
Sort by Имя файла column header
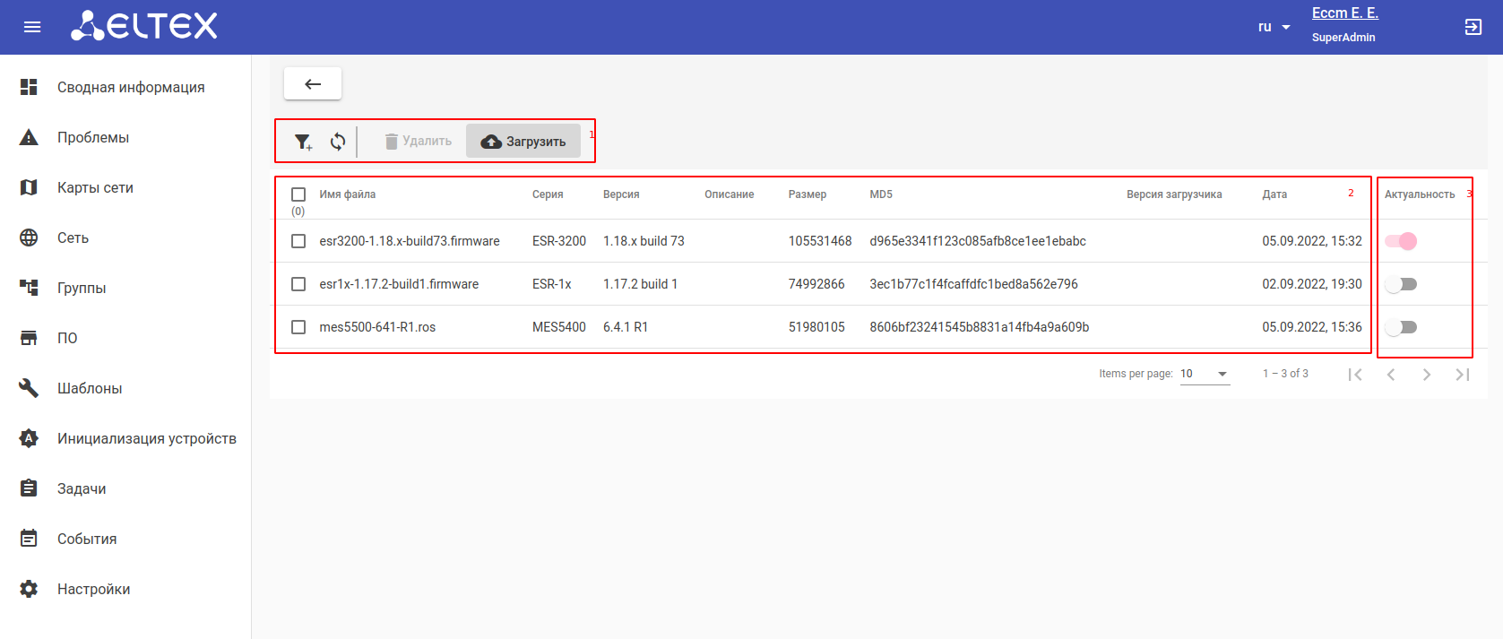[348, 194]
